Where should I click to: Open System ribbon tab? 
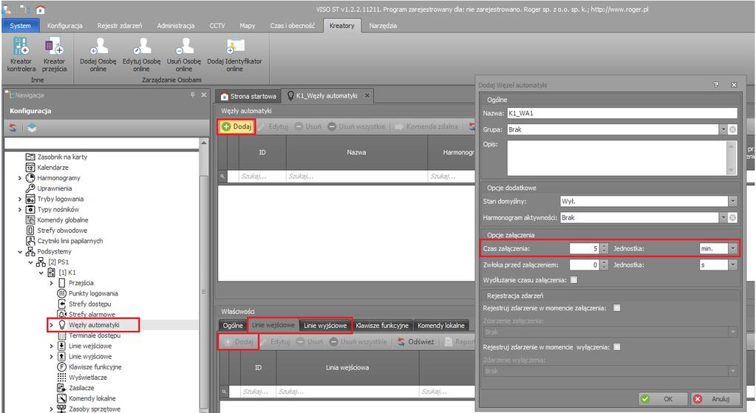(x=20, y=26)
